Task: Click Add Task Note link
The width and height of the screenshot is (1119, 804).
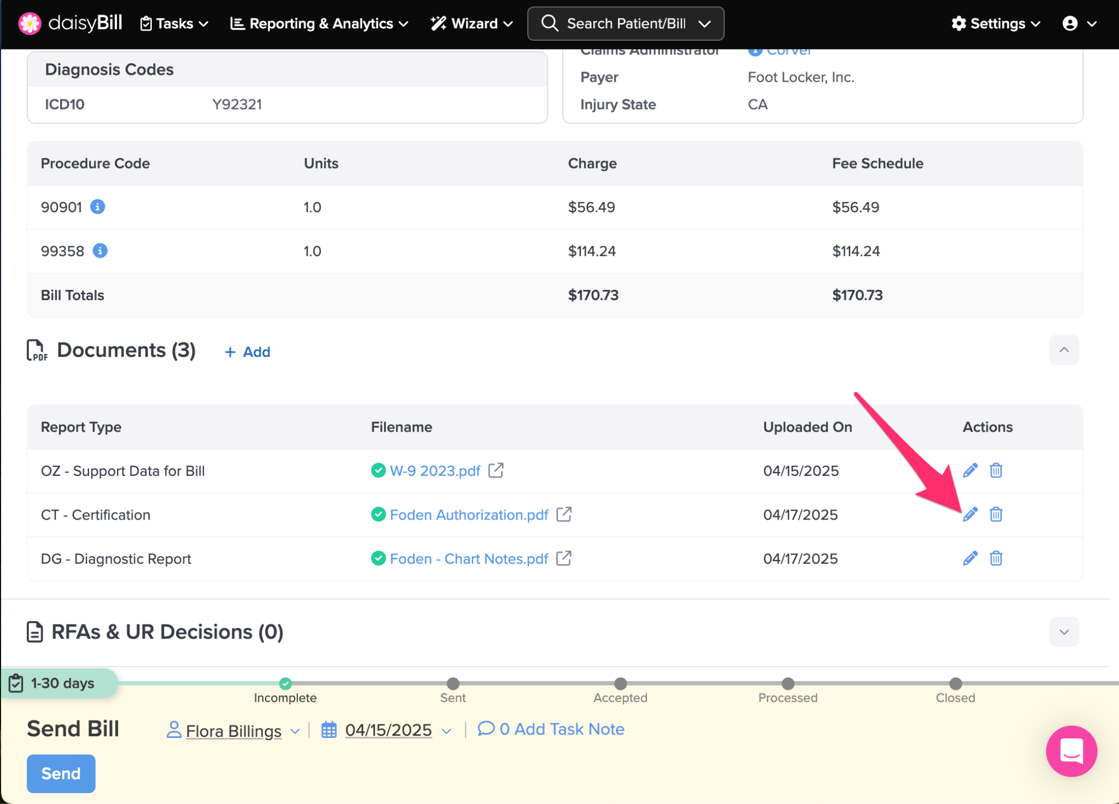Action: pos(561,729)
